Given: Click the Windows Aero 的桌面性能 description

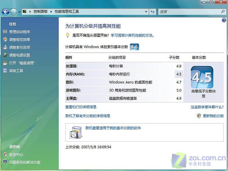Looking at the screenshot, I should [131, 82].
